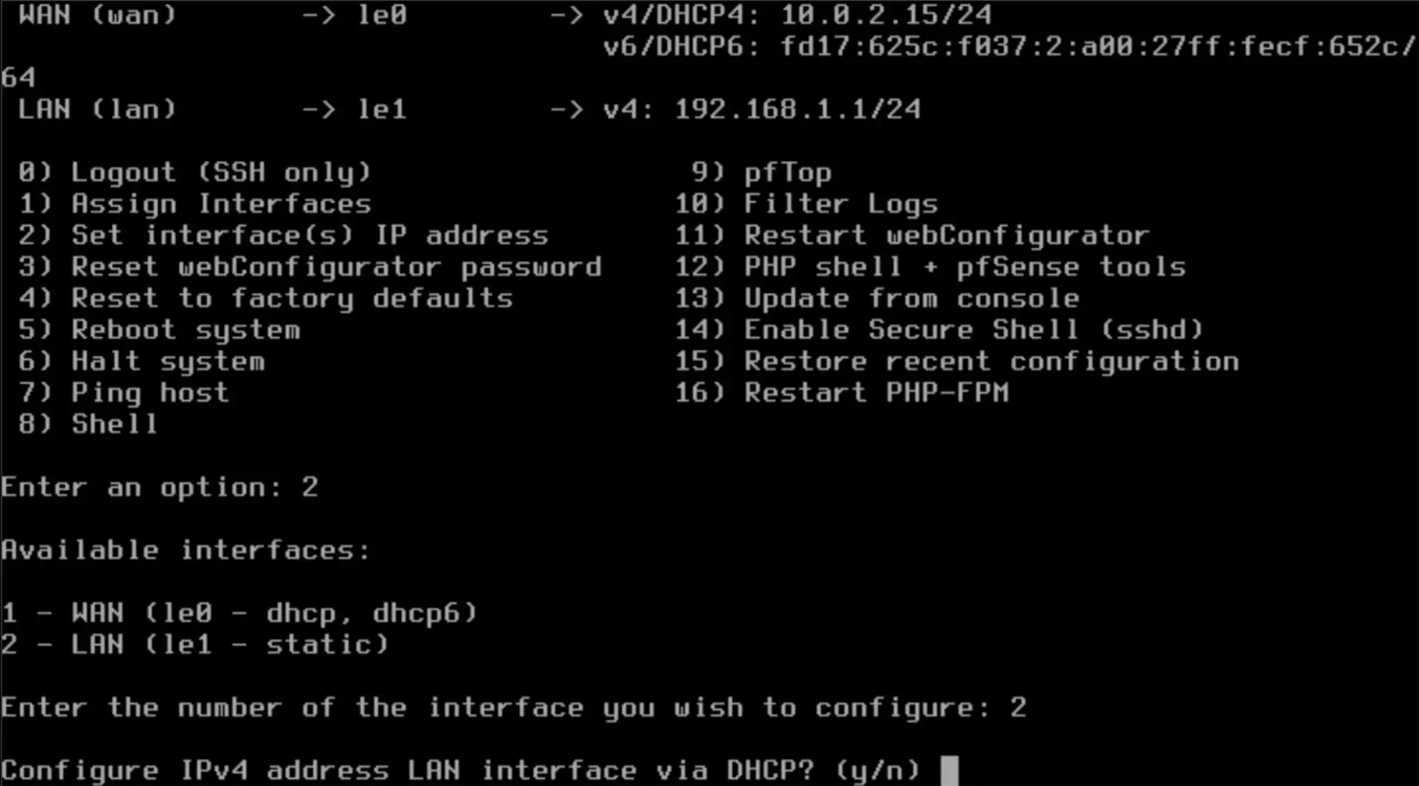Viewport: 1419px width, 786px height.
Task: Select 'Restart webConfigurator' option
Action: click(946, 235)
